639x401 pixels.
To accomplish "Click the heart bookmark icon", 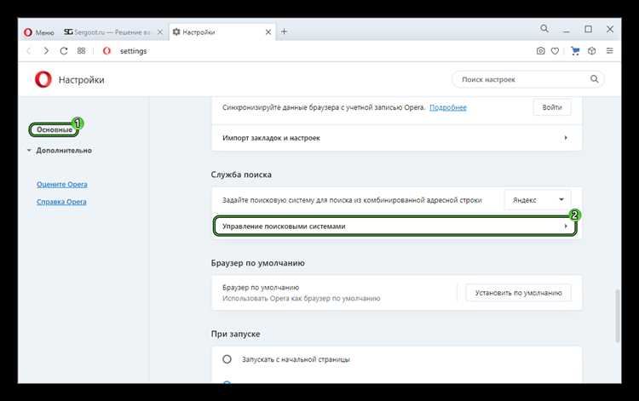I will tap(555, 51).
